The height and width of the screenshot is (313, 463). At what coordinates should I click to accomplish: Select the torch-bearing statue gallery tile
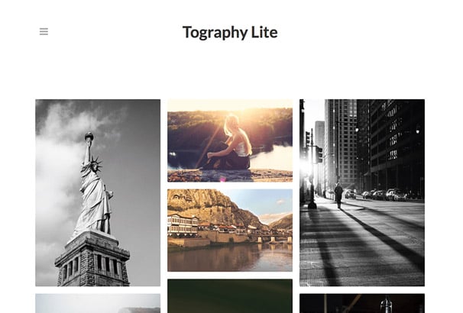tap(98, 192)
